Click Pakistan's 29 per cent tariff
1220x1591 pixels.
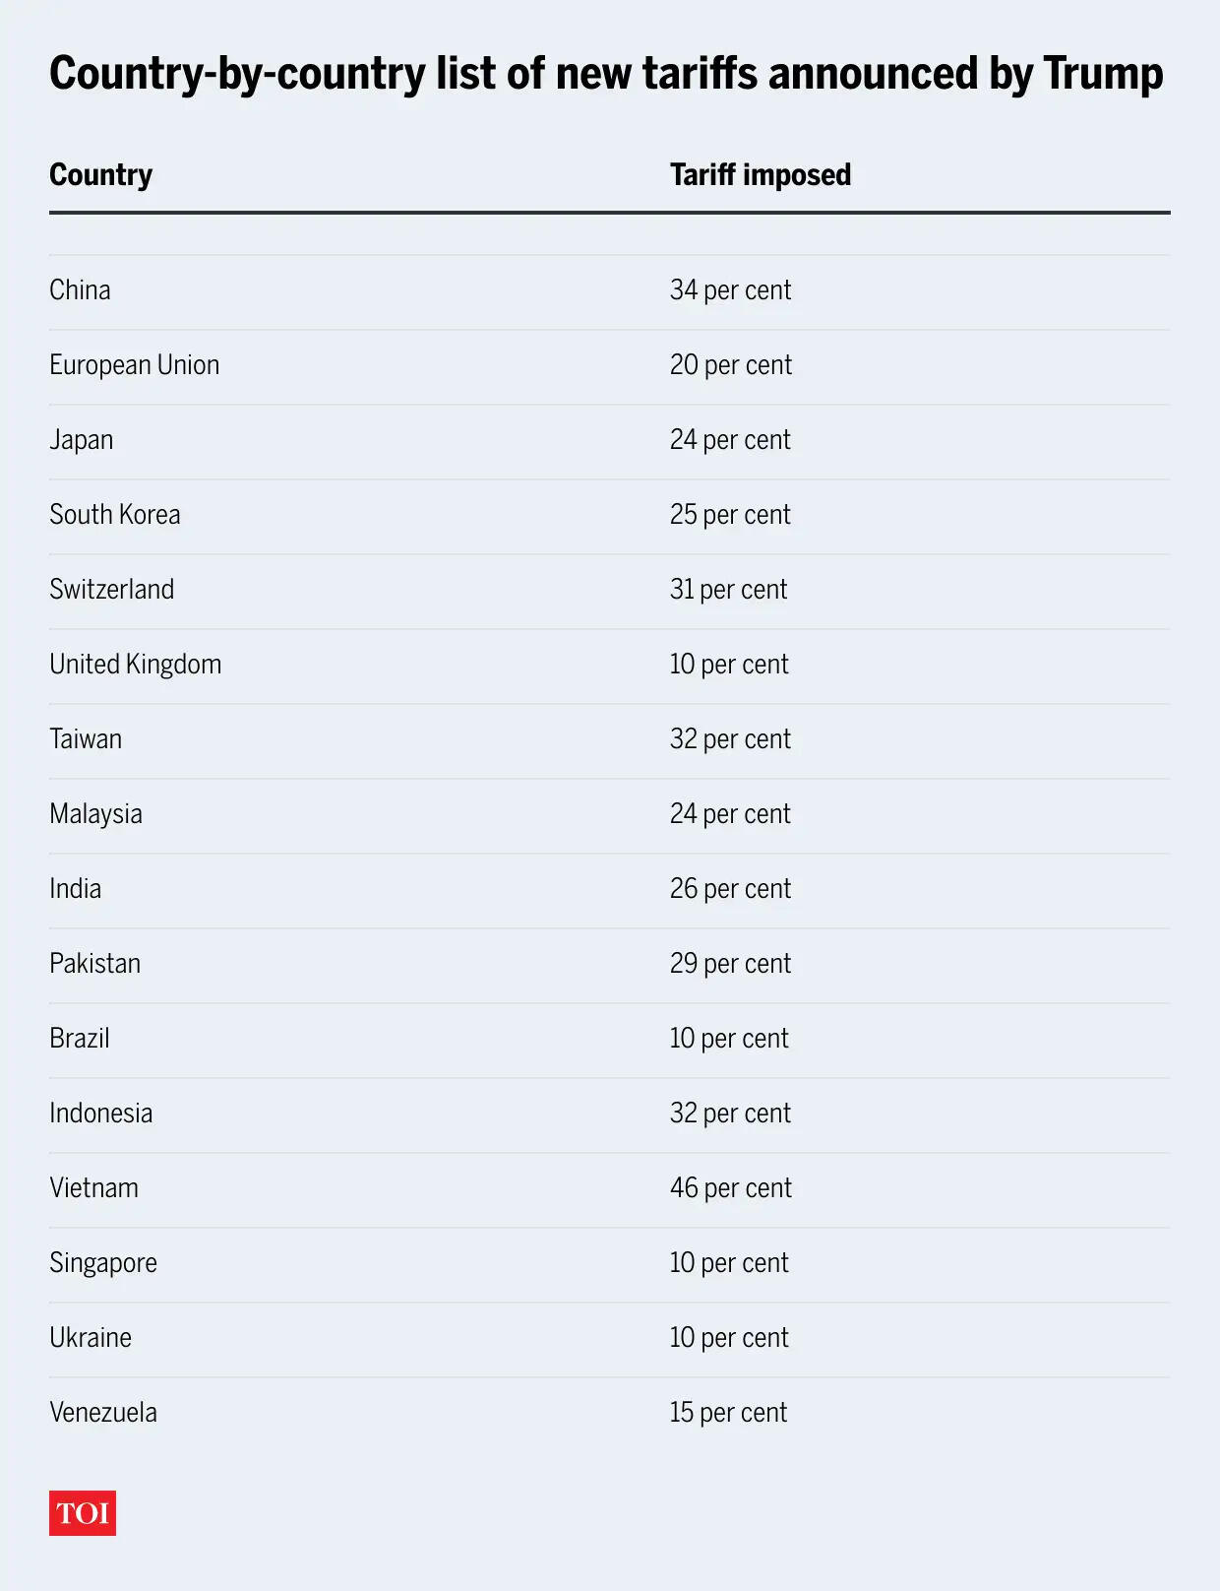click(x=730, y=964)
